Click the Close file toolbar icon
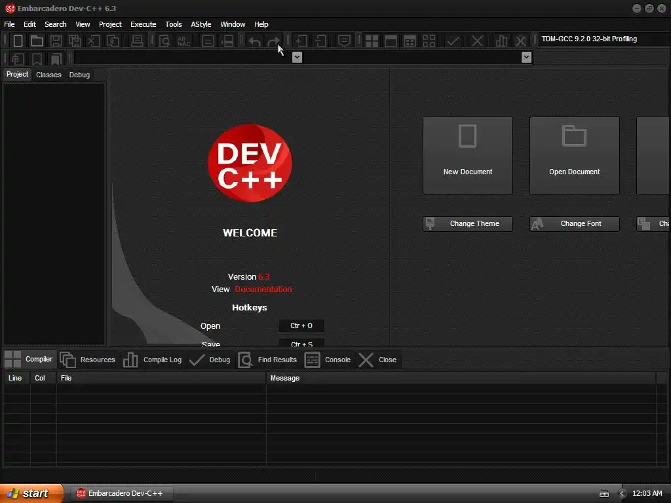This screenshot has width=671, height=503. point(93,41)
